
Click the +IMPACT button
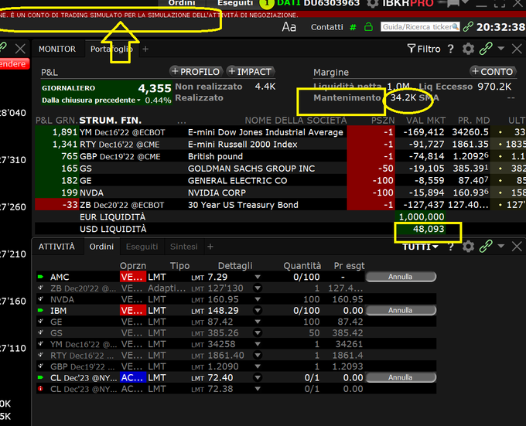pyautogui.click(x=250, y=71)
